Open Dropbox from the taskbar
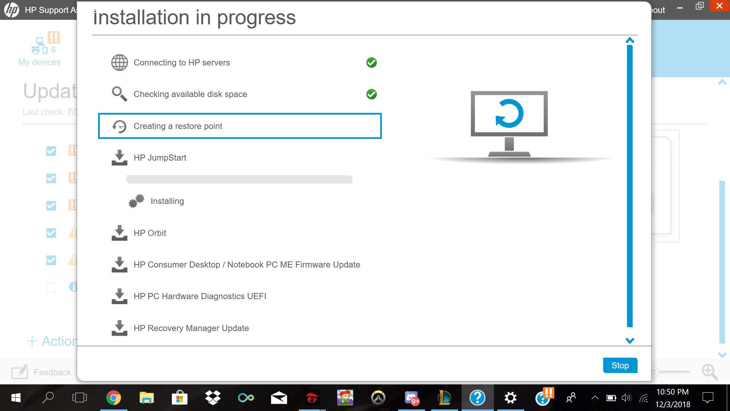Image resolution: width=730 pixels, height=411 pixels. coord(213,398)
